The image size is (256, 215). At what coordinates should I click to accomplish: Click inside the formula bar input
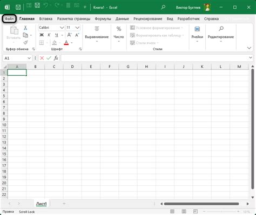click(154, 58)
